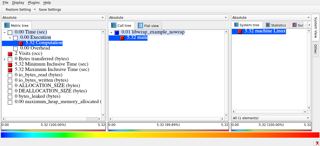Open the All (1 elements) dropdown

click(x=271, y=118)
